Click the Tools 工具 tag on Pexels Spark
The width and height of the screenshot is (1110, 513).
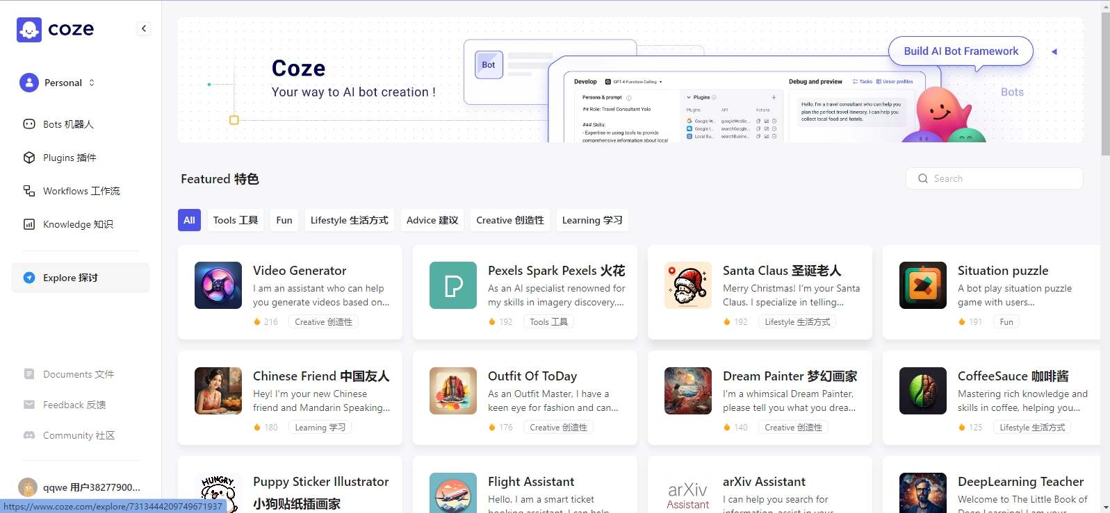pyautogui.click(x=548, y=322)
